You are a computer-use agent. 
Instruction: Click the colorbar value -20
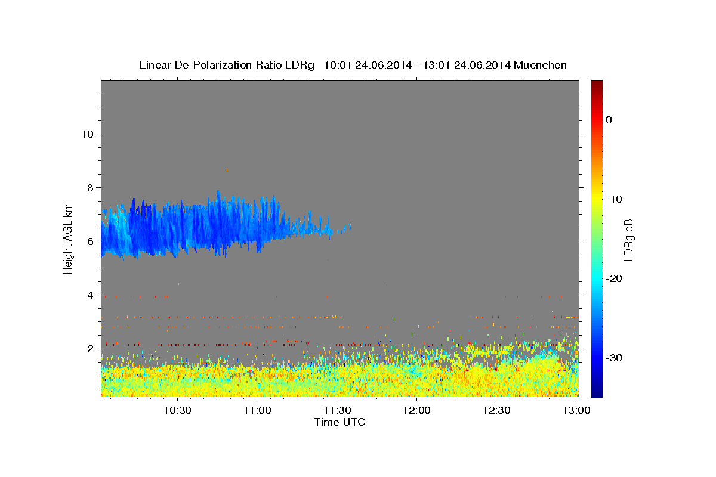[x=614, y=278]
